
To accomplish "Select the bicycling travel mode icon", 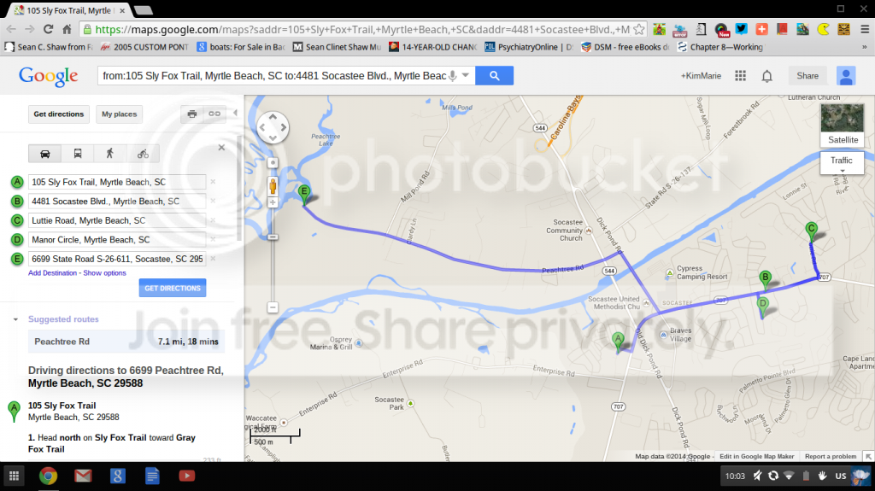I will [143, 154].
